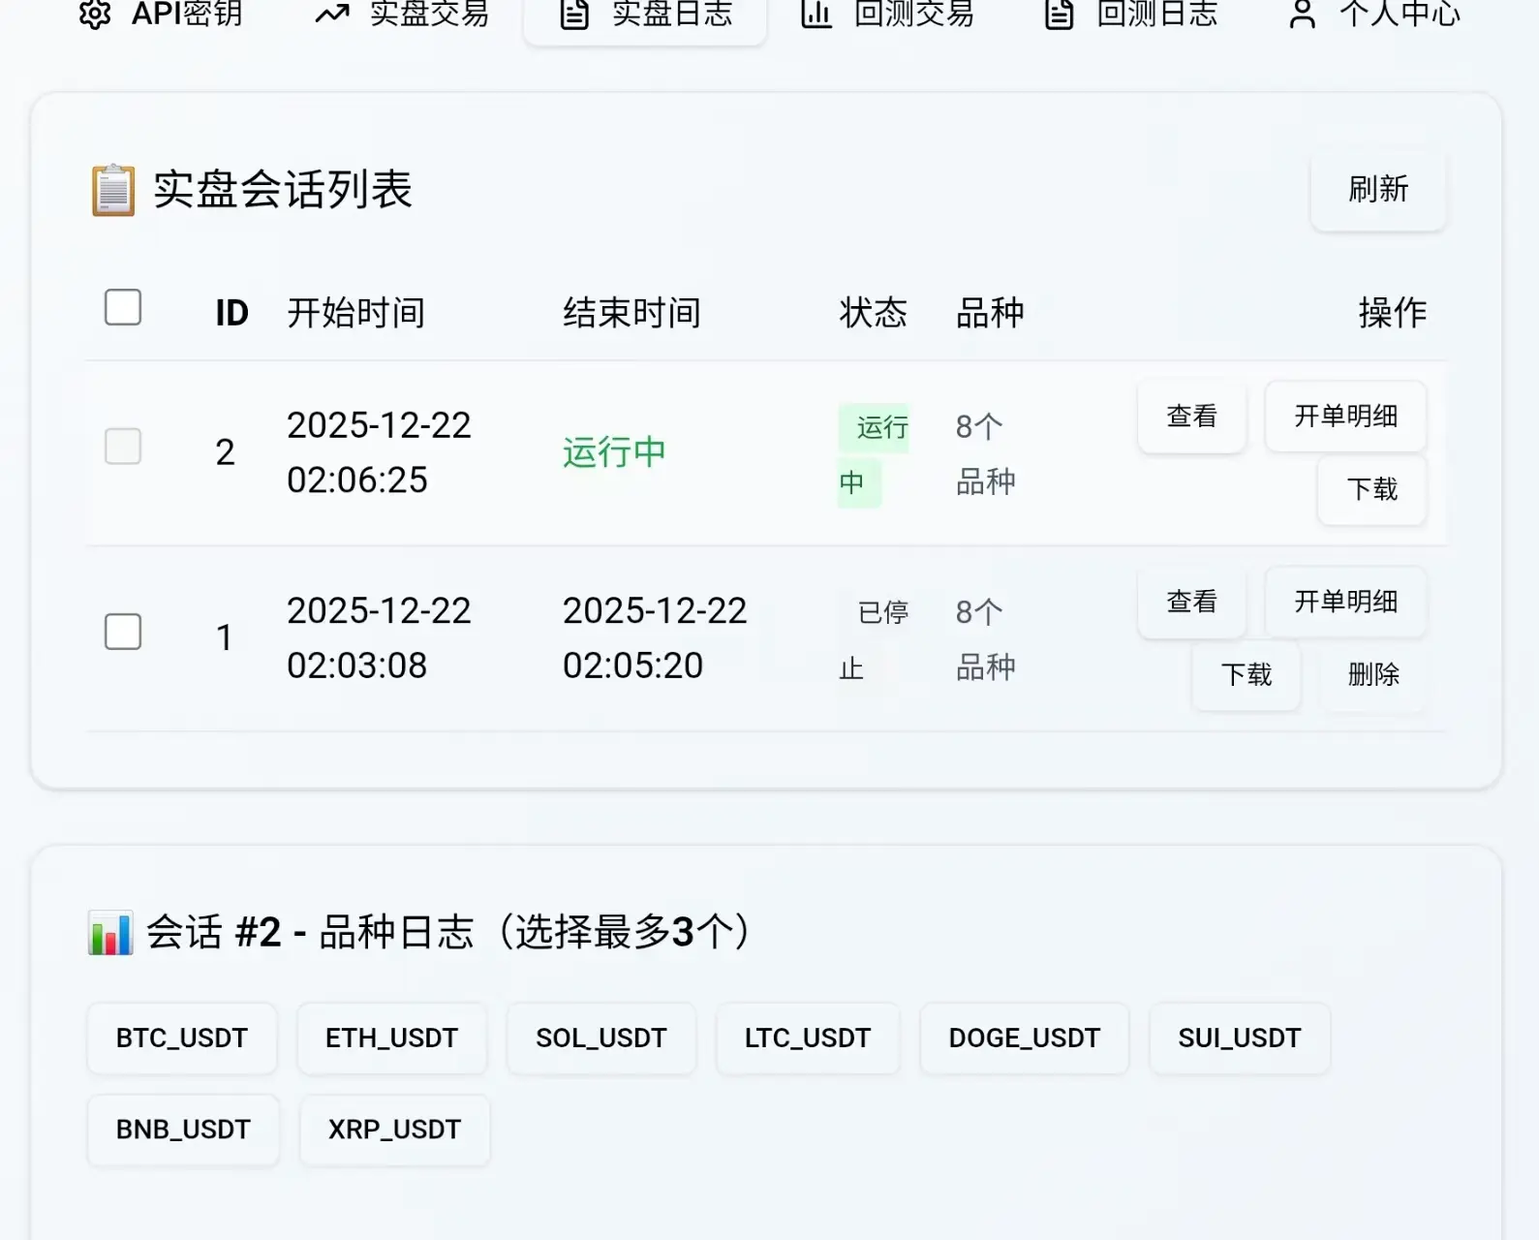Open 开单明细 for session 2

[1345, 417]
